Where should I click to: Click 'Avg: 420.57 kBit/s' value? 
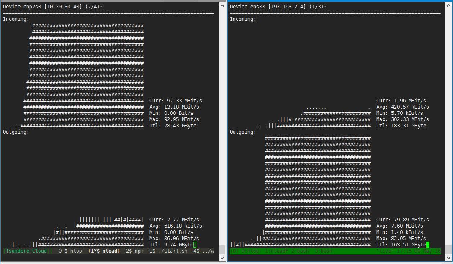pos(402,107)
